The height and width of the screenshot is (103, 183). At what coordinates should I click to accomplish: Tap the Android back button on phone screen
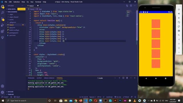pos(146,78)
